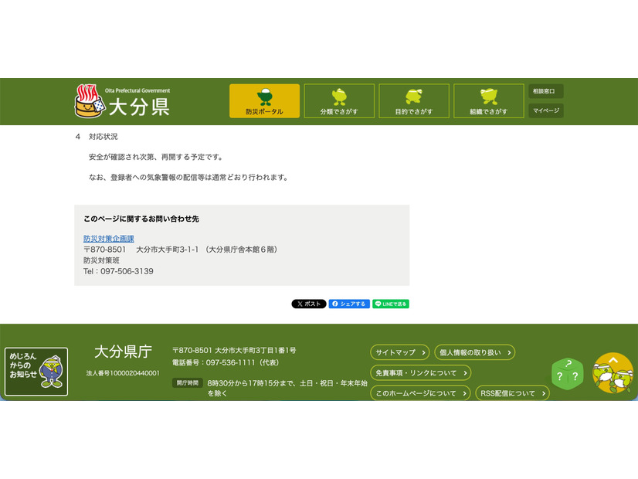Click the phone number 097-506-3139
The height and width of the screenshot is (479, 638).
(x=127, y=271)
